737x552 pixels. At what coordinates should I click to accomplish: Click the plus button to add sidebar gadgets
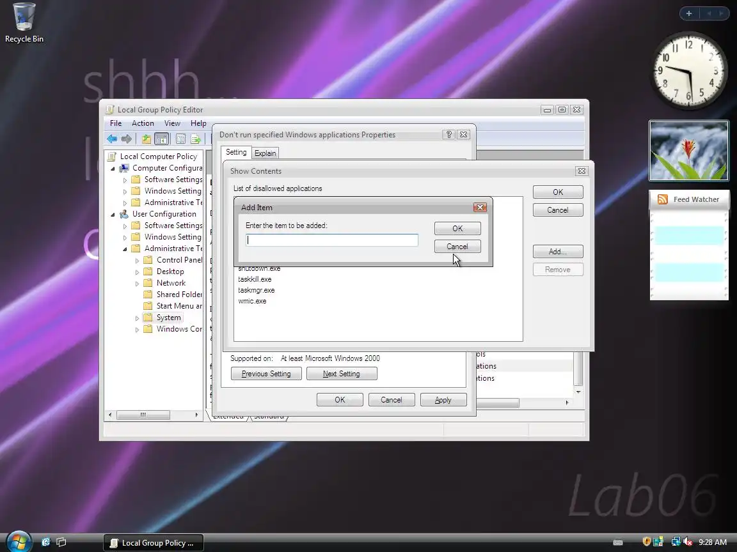[x=689, y=13]
